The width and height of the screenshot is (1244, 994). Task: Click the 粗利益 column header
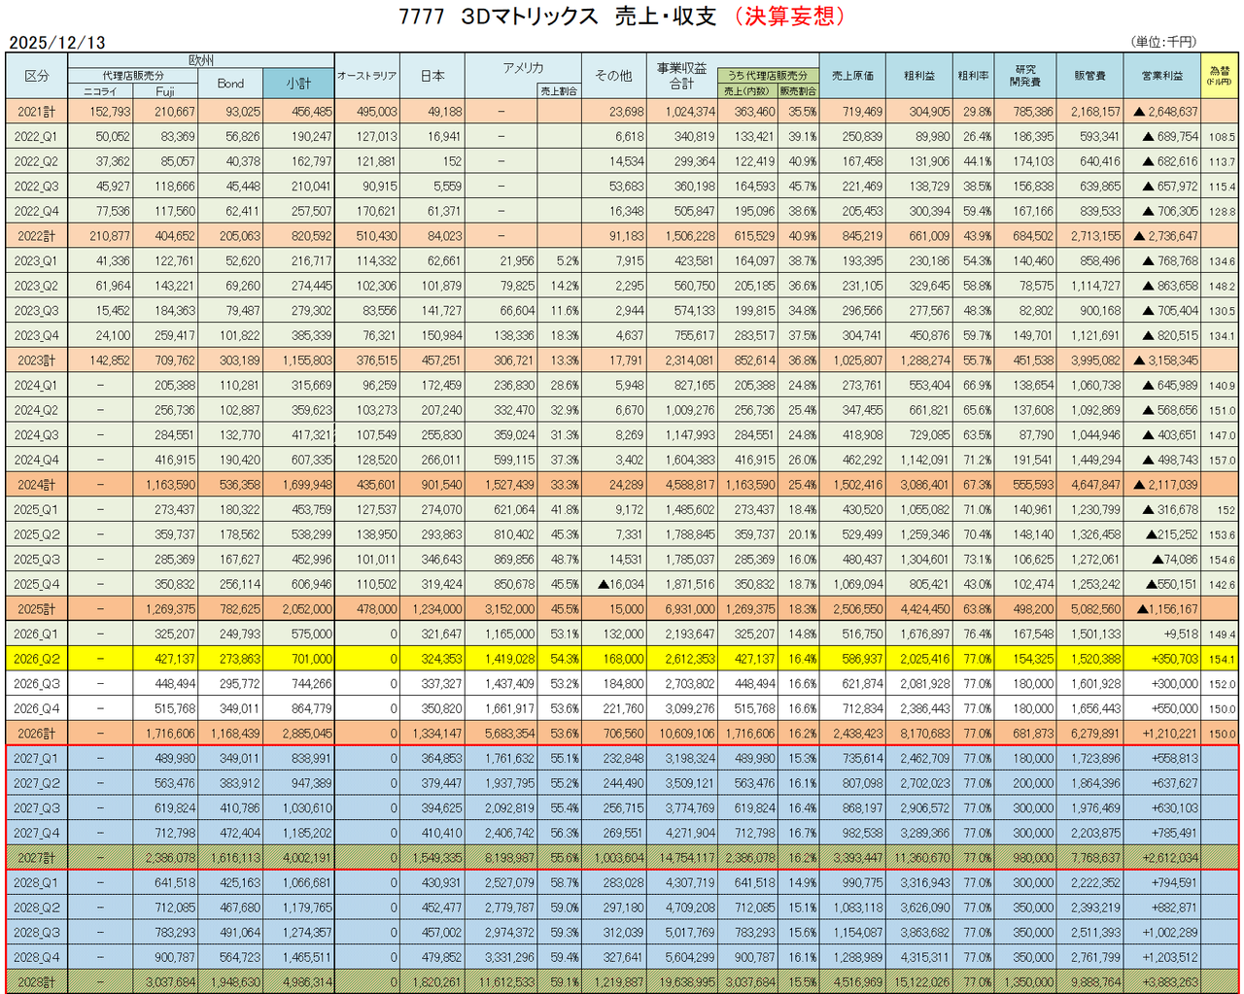(919, 76)
